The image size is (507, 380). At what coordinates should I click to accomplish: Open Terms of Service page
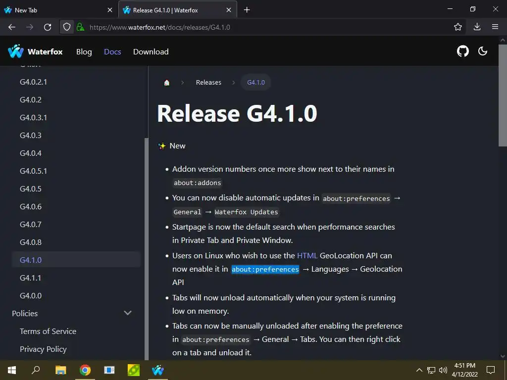coord(48,331)
